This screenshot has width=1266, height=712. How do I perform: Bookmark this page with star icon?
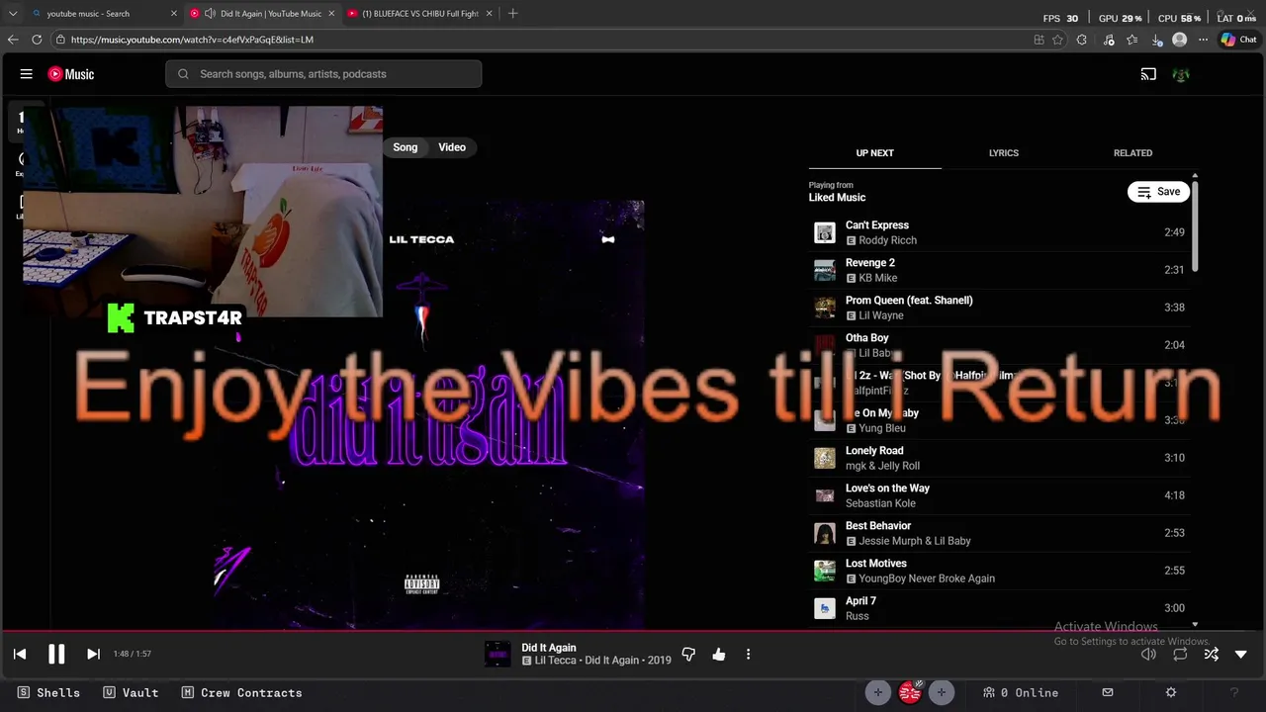1057,40
